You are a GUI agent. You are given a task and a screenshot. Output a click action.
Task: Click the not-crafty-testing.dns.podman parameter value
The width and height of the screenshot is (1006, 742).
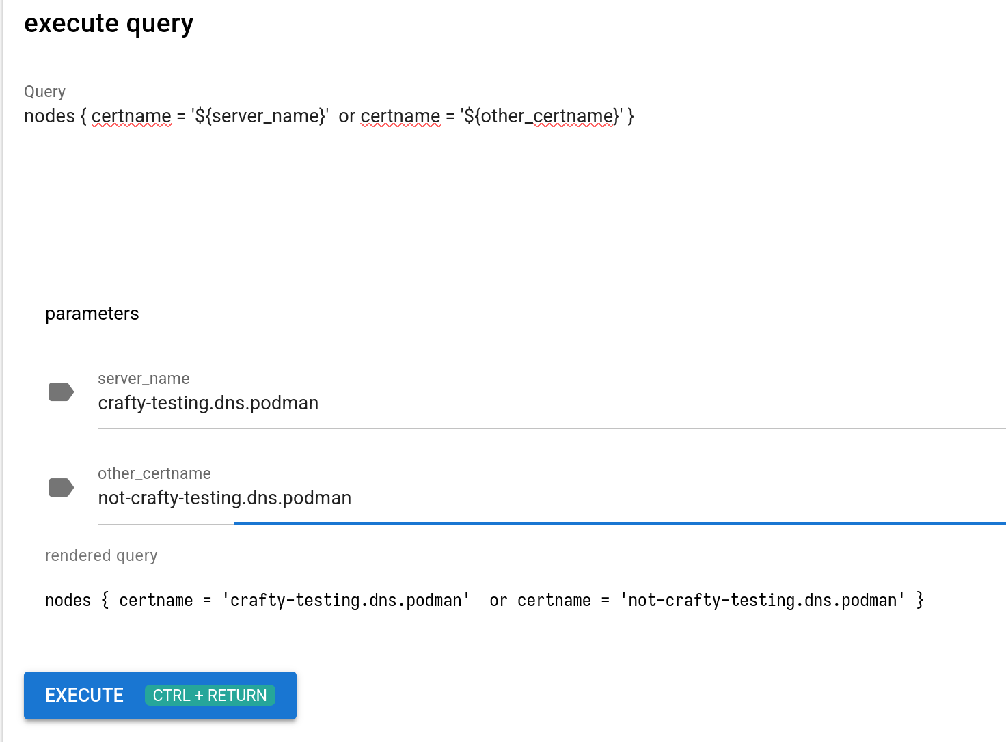(x=224, y=497)
